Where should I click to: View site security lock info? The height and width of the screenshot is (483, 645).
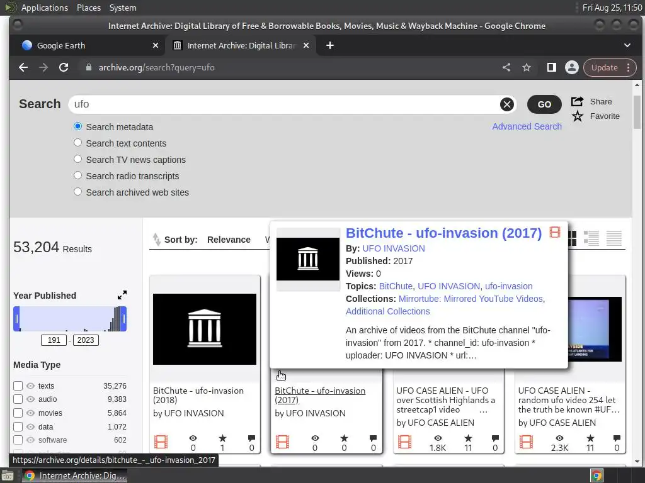pyautogui.click(x=88, y=67)
